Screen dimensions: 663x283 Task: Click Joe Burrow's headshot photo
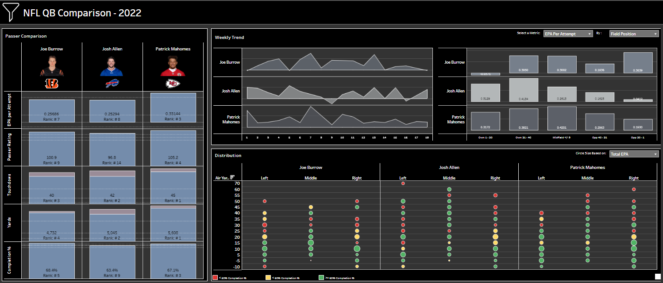tap(52, 65)
